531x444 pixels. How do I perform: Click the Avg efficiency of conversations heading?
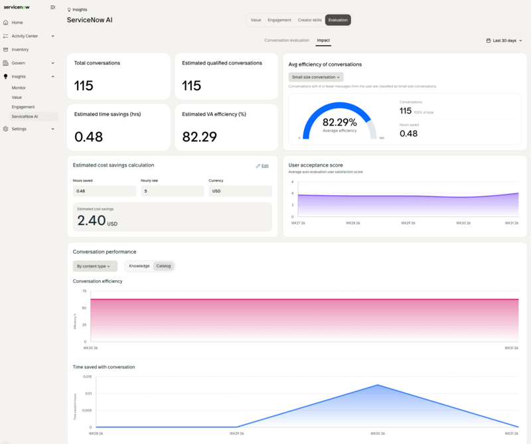tap(325, 64)
